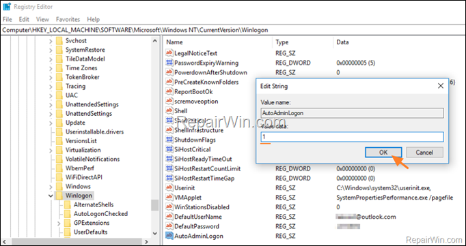466x246 pixels.
Task: Click the SystemPropertiesPerformance.exe /pagefile data
Action: [395, 198]
